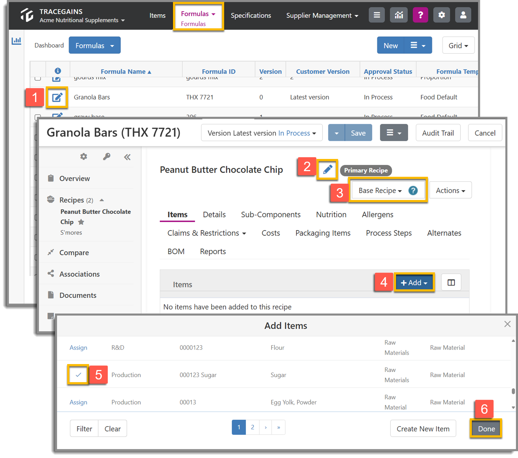The image size is (518, 458).
Task: Go to page 2 of Add Items
Action: click(x=252, y=427)
